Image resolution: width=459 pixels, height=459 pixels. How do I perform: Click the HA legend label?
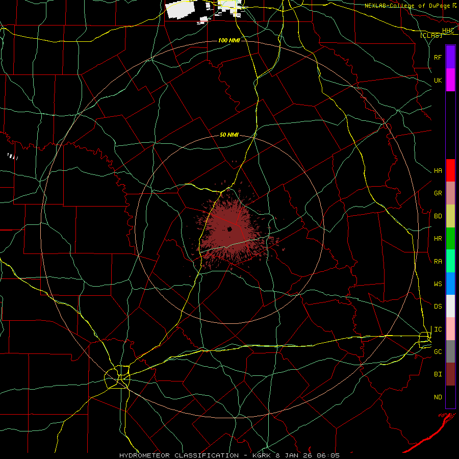point(438,171)
